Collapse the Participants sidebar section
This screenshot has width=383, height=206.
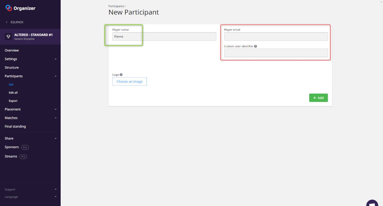click(x=55, y=76)
